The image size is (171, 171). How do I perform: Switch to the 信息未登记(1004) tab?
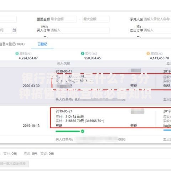12,44
